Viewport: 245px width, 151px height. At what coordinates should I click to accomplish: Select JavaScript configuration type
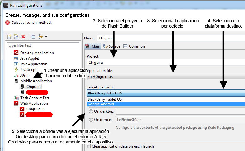tap(28, 70)
